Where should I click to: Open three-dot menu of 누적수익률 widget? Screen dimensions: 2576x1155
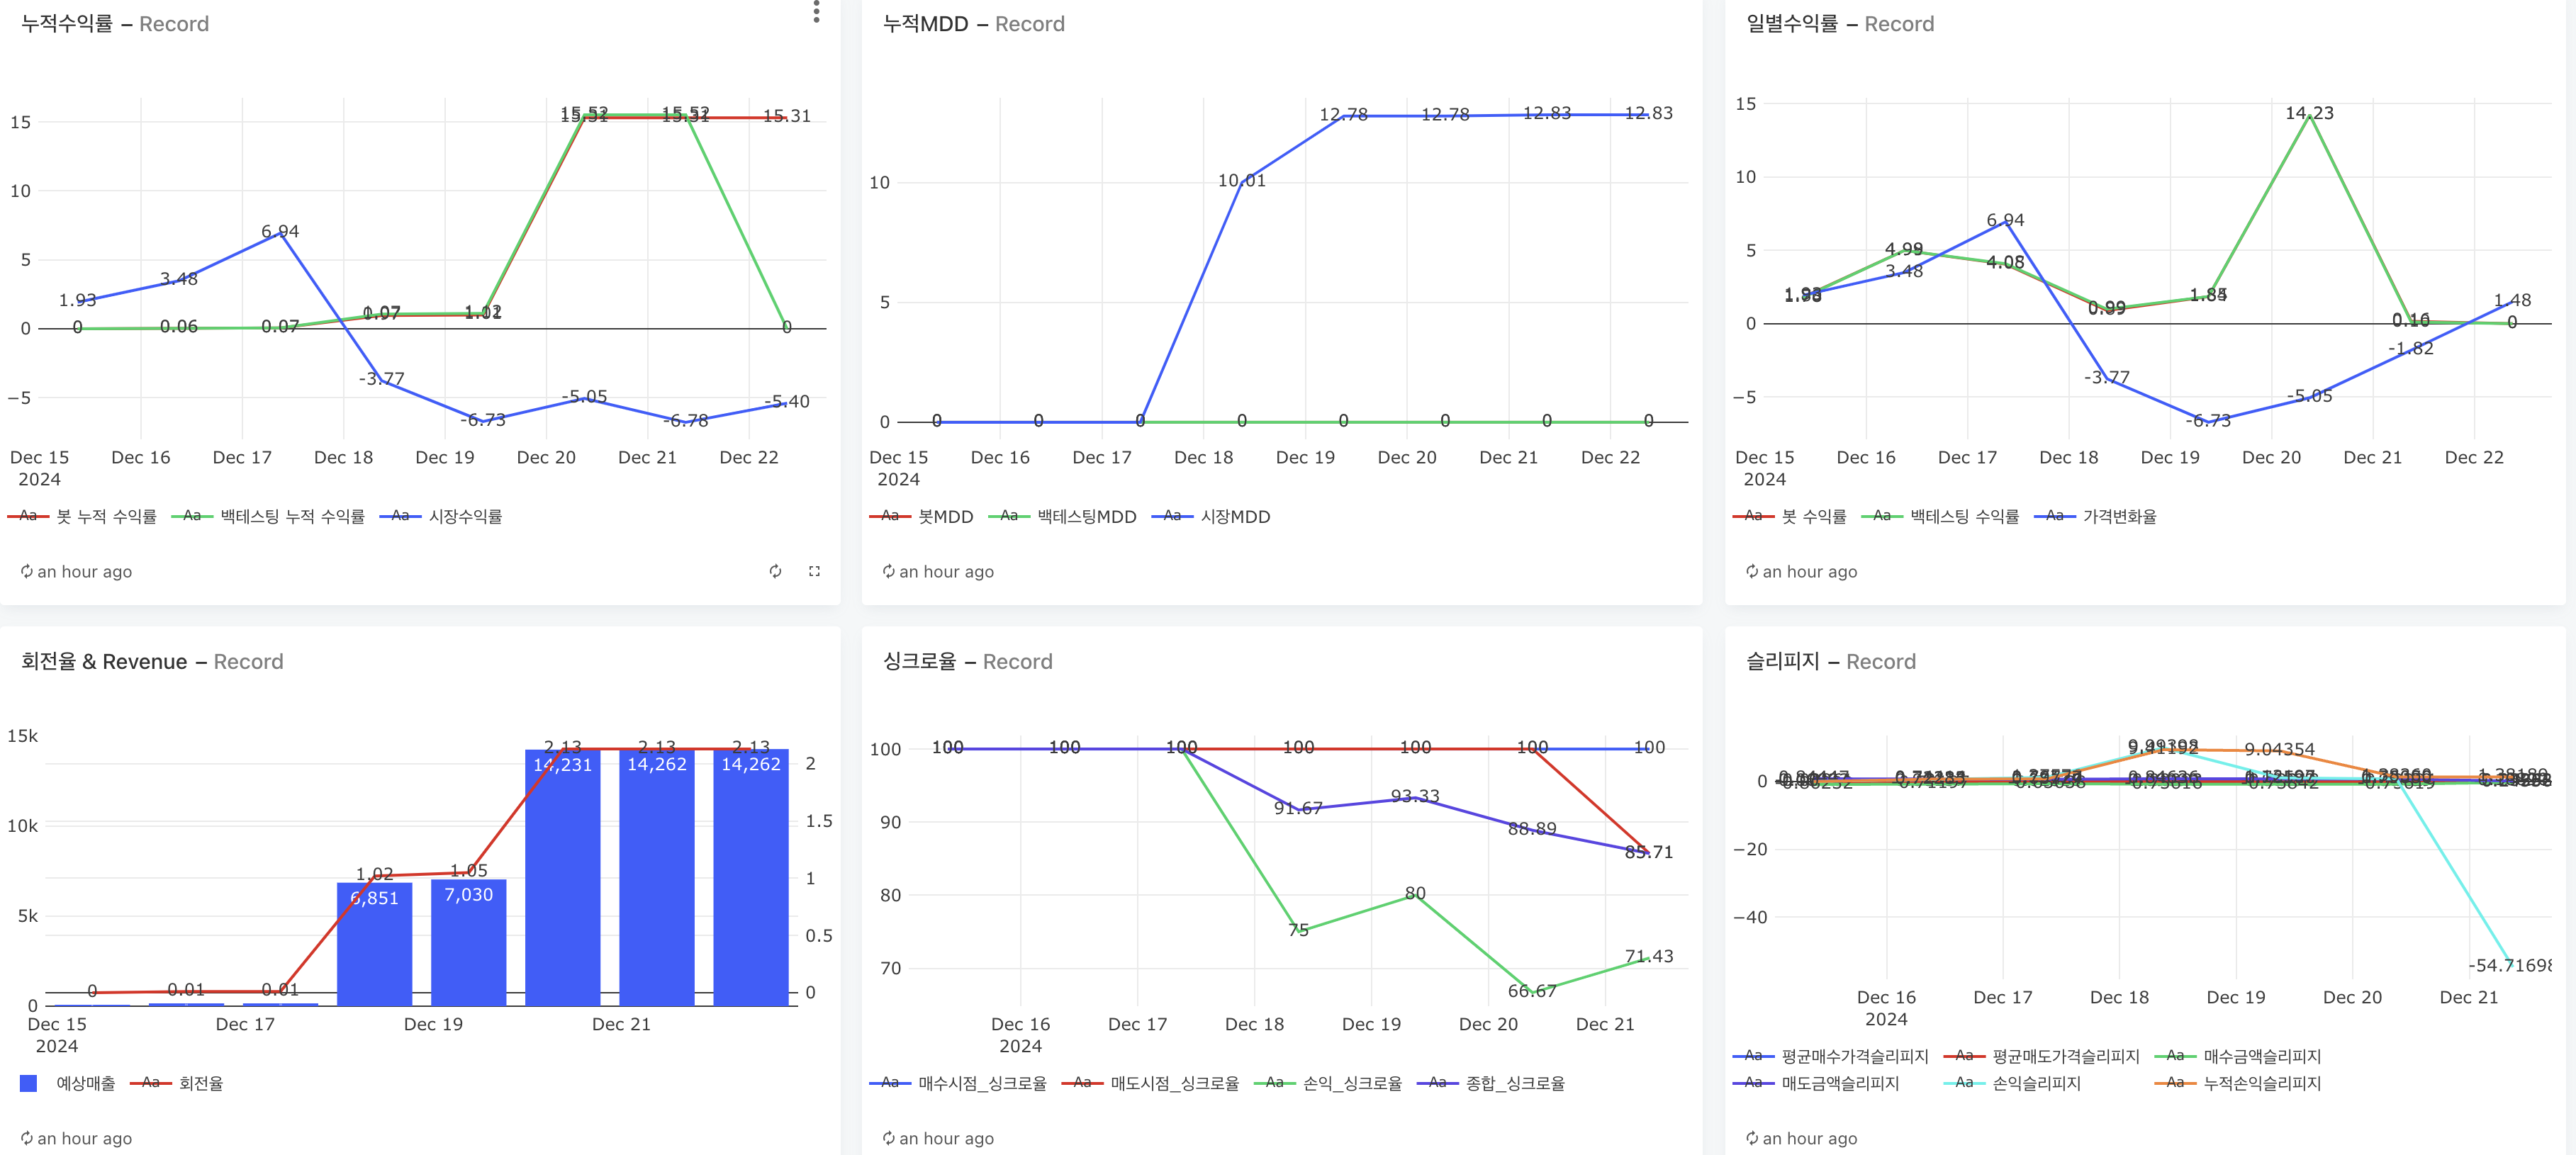pos(816,11)
